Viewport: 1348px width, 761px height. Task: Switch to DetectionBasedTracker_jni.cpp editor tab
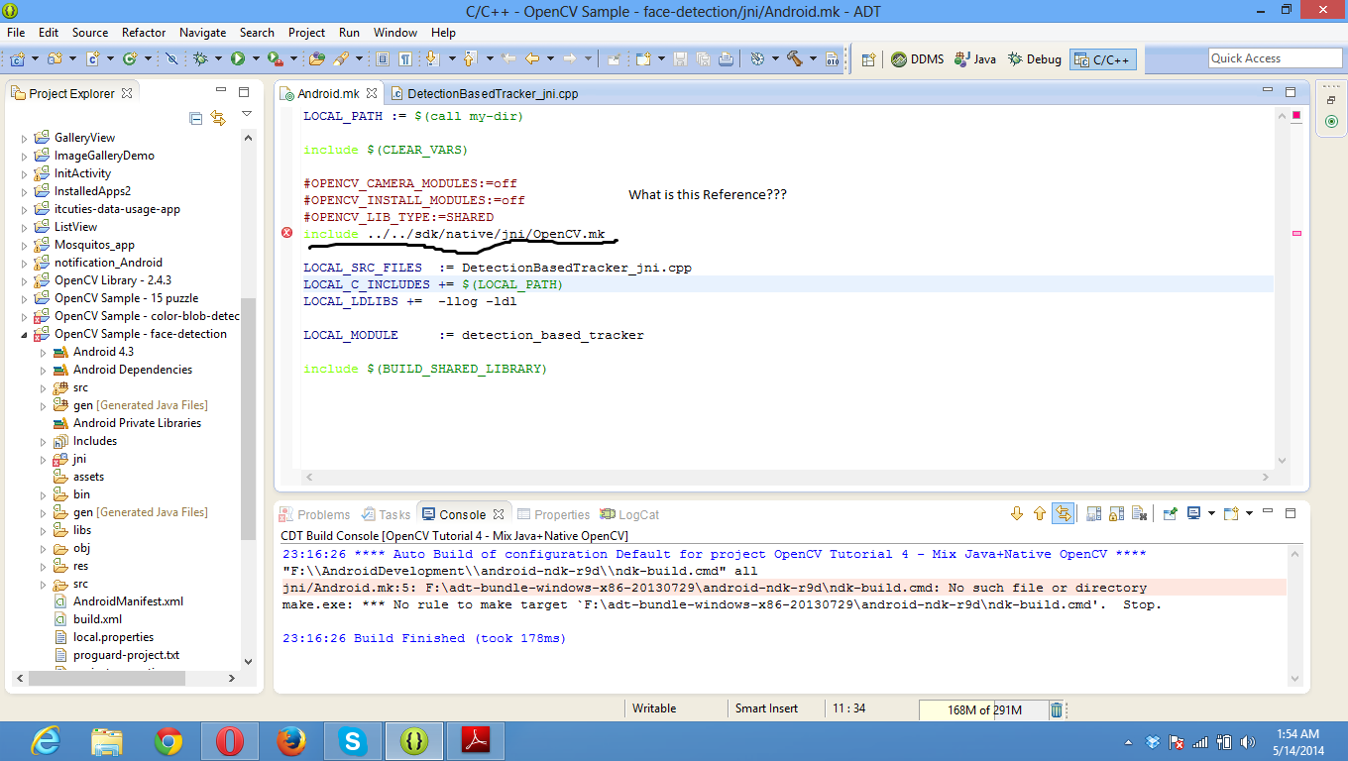click(x=484, y=93)
